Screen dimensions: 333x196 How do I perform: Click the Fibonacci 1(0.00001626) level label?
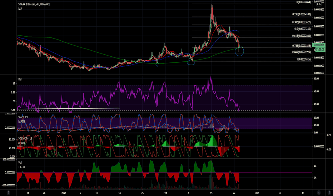click(304, 60)
